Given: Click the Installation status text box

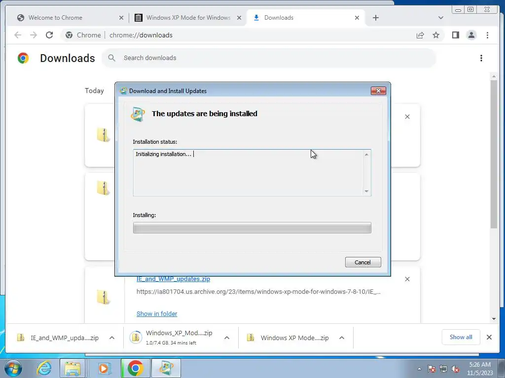Looking at the screenshot, I should tap(252, 173).
